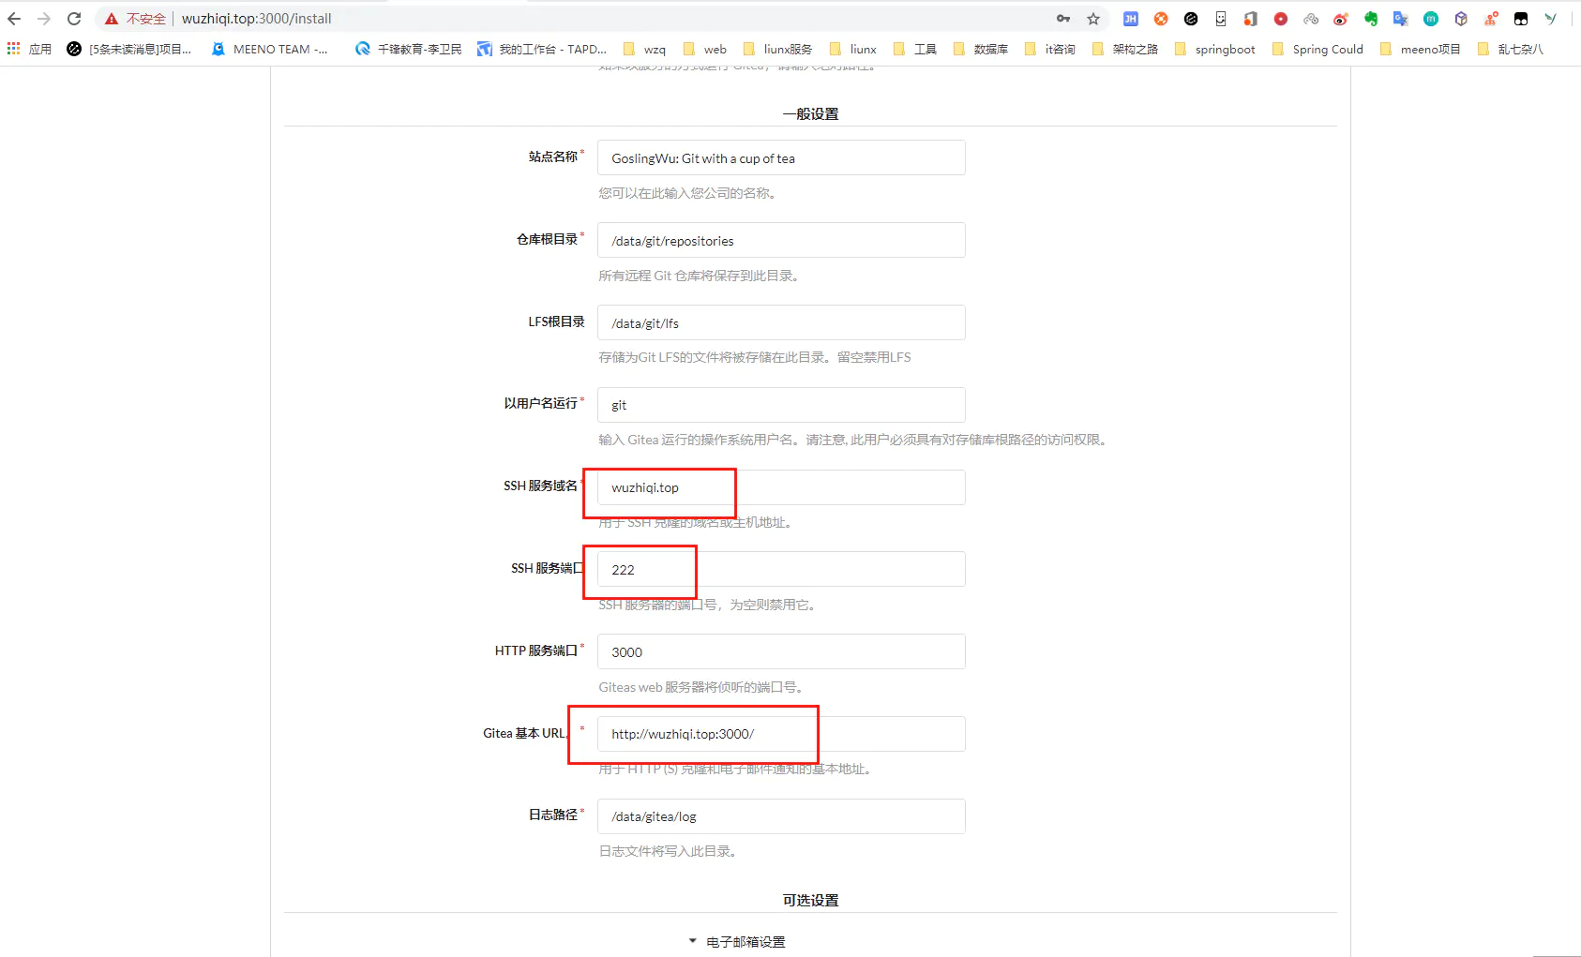This screenshot has width=1581, height=957.
Task: Open the 乱七杂八 bookmarks folder
Action: point(1510,49)
